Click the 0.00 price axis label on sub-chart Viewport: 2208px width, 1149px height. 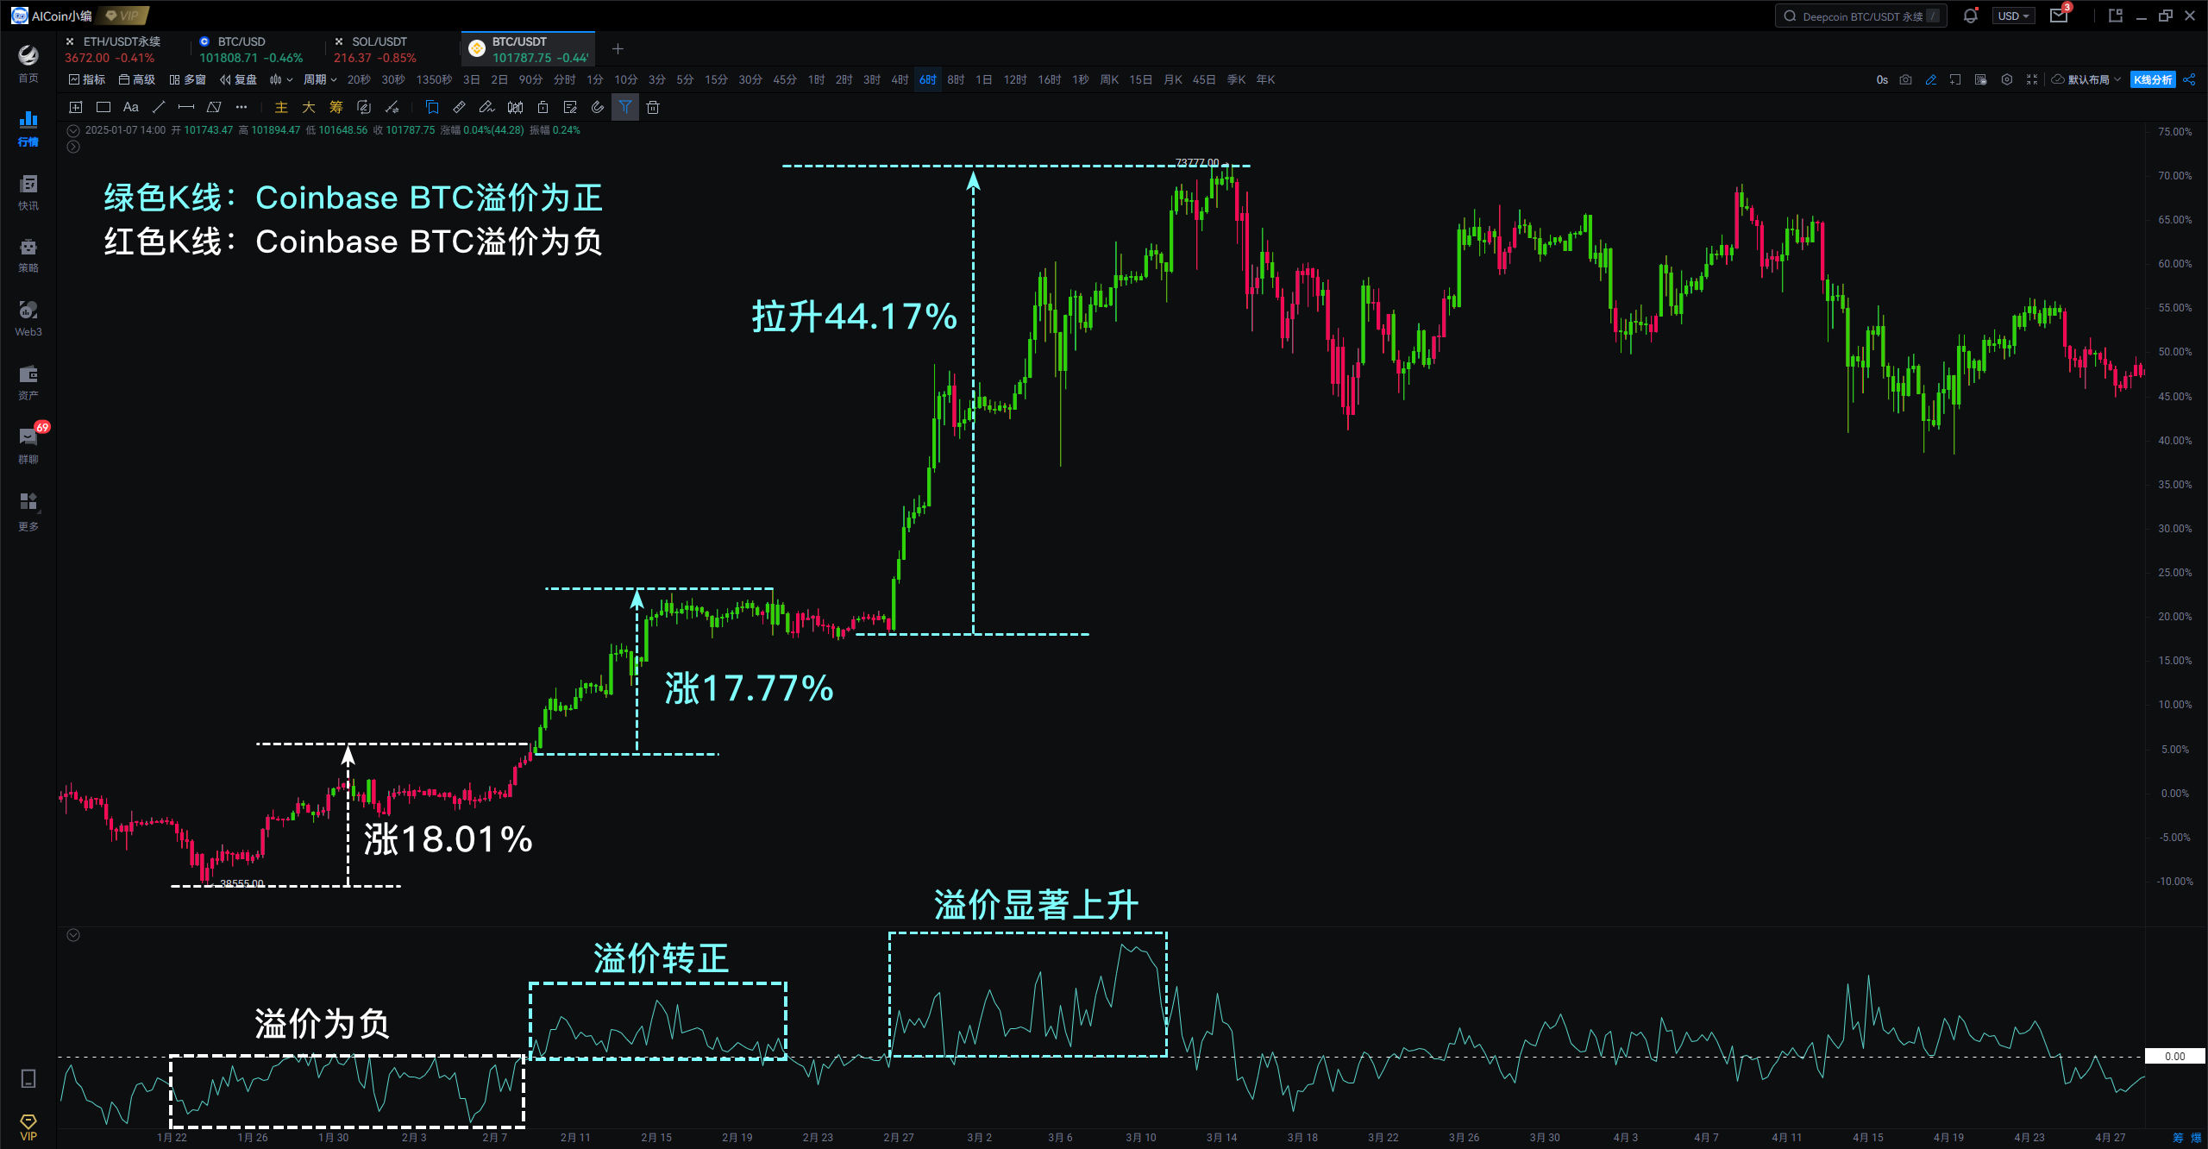click(x=2174, y=1056)
